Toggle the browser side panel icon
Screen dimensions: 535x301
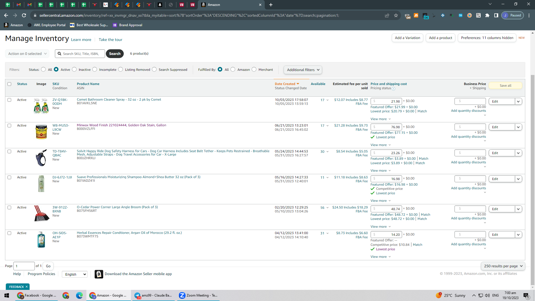click(496, 16)
